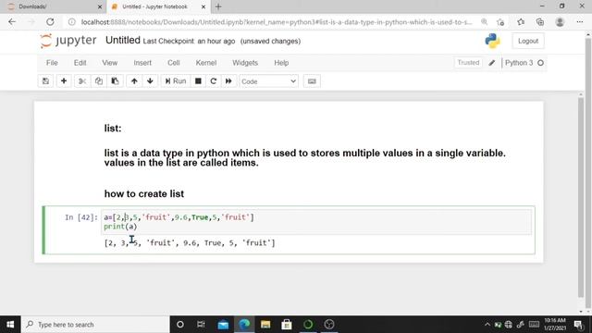Open Mail app on taskbar
592x333 pixels.
(223, 325)
